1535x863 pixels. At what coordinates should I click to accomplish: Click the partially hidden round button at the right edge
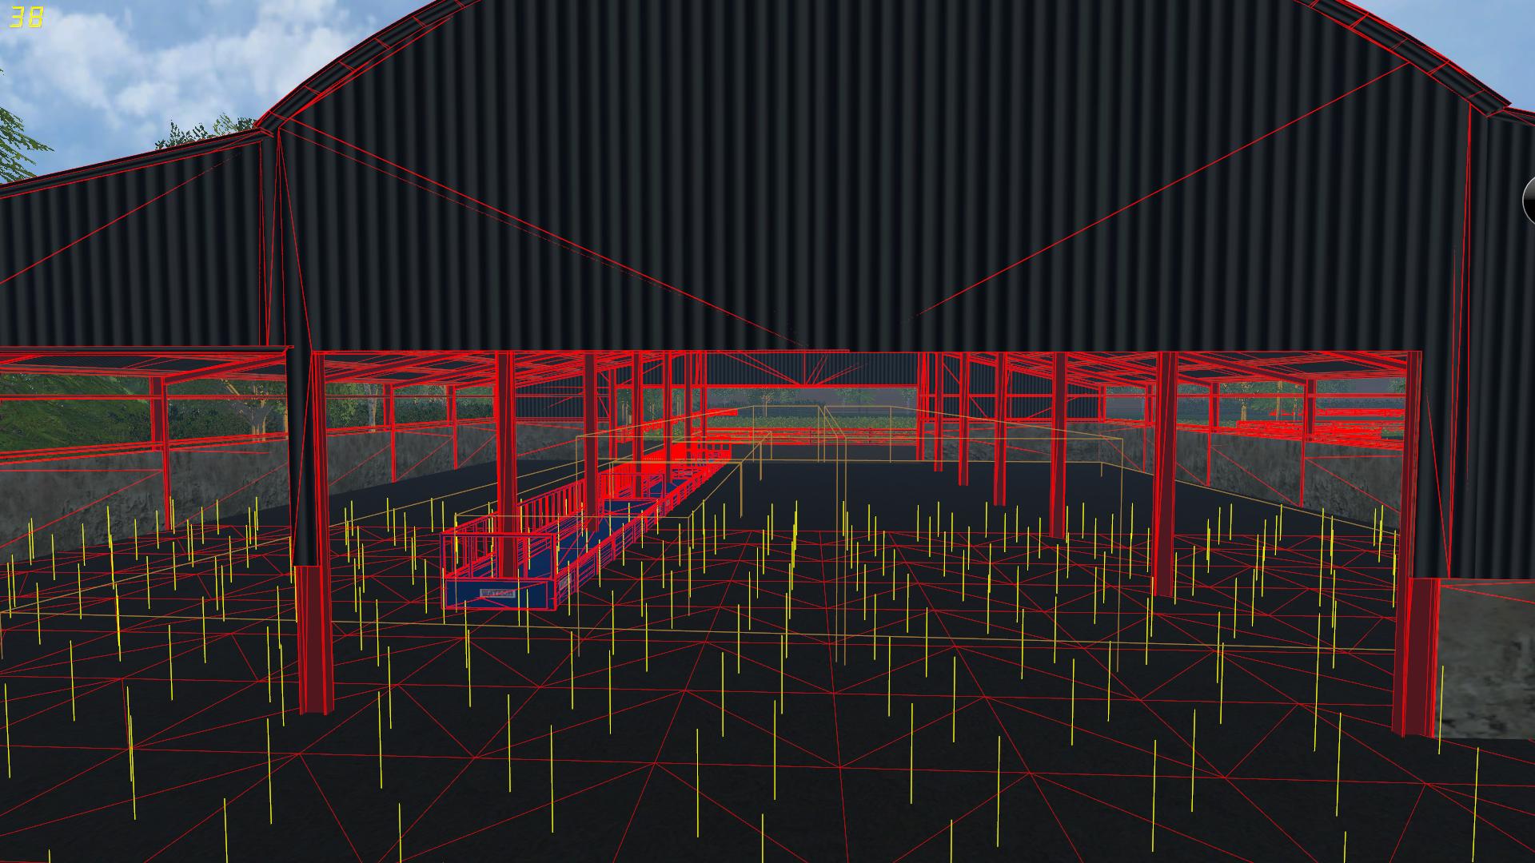(x=1528, y=199)
